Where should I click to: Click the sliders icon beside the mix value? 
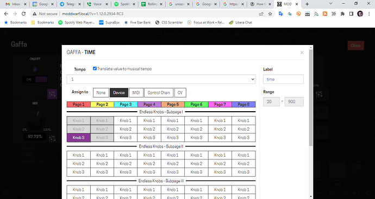point(52,138)
